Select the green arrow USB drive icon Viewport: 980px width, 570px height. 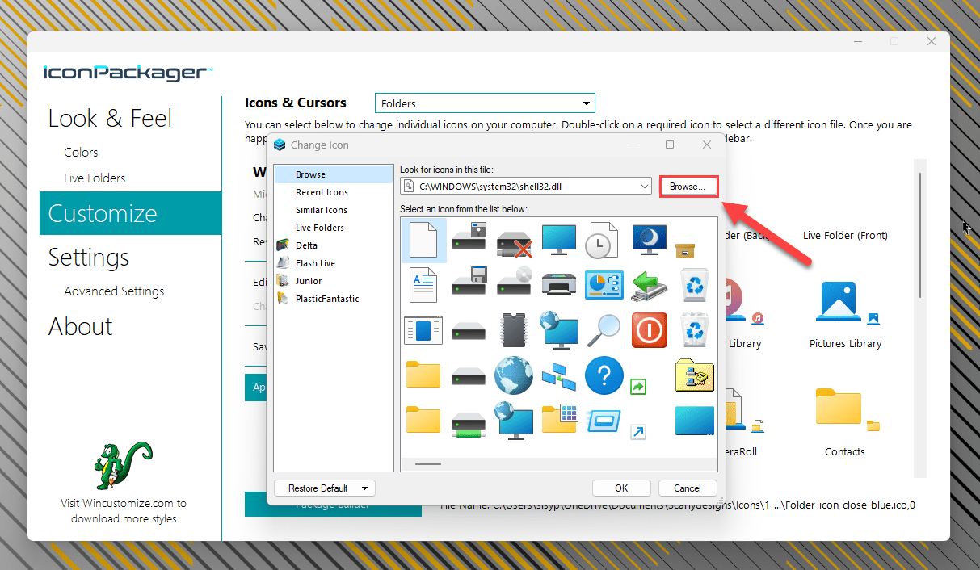[649, 285]
